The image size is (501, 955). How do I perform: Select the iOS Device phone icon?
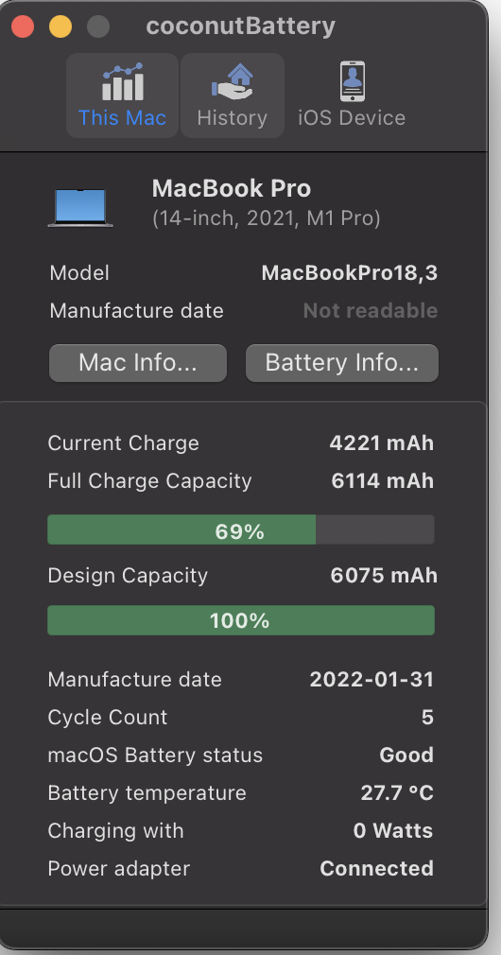pos(352,81)
